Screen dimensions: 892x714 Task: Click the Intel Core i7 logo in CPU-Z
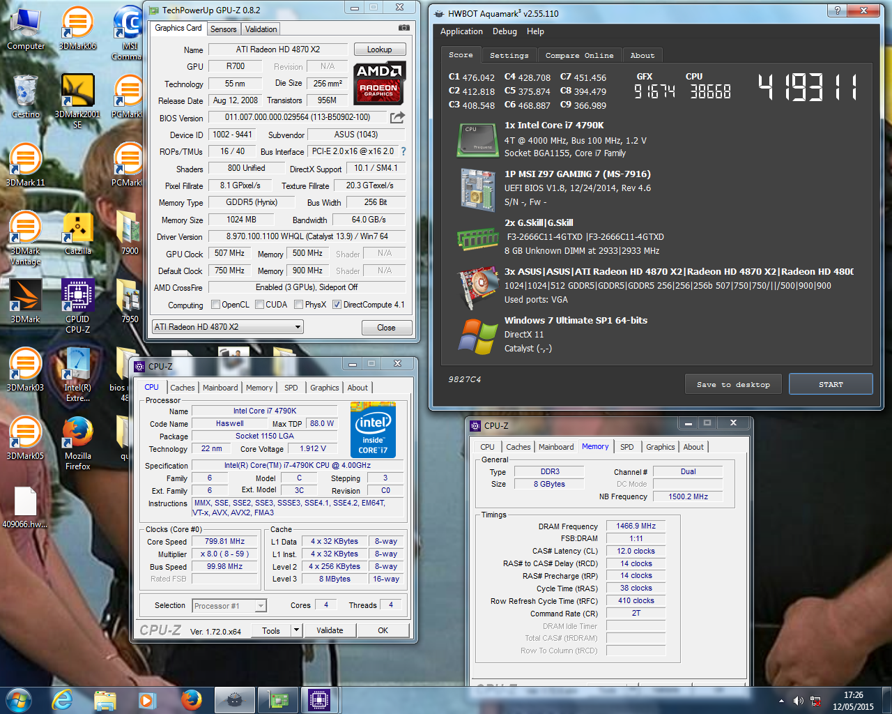[x=373, y=430]
